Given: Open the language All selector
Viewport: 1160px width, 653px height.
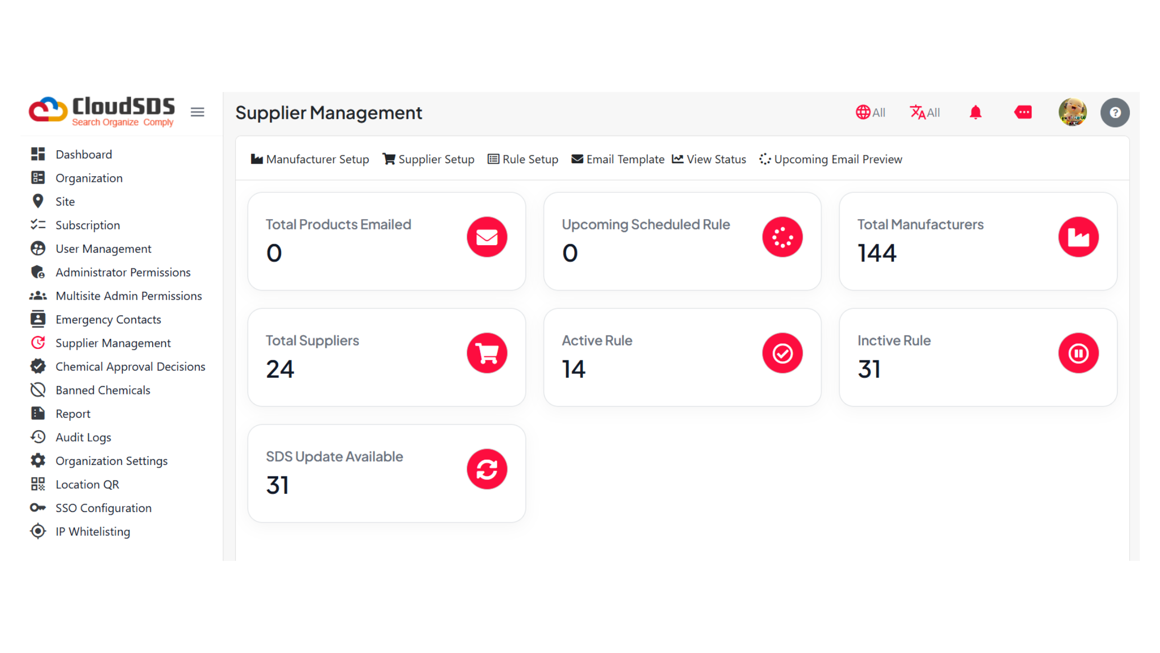Looking at the screenshot, I should coord(925,112).
